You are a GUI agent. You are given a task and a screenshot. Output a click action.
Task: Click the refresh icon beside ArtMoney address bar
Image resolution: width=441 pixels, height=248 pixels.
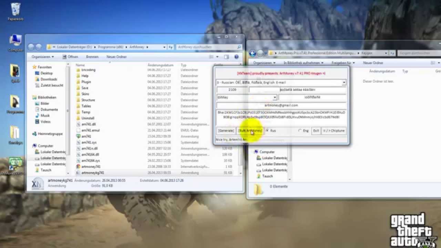pos(171,47)
